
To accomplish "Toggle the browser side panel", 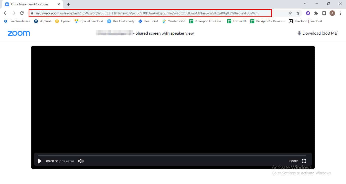I will (x=324, y=13).
